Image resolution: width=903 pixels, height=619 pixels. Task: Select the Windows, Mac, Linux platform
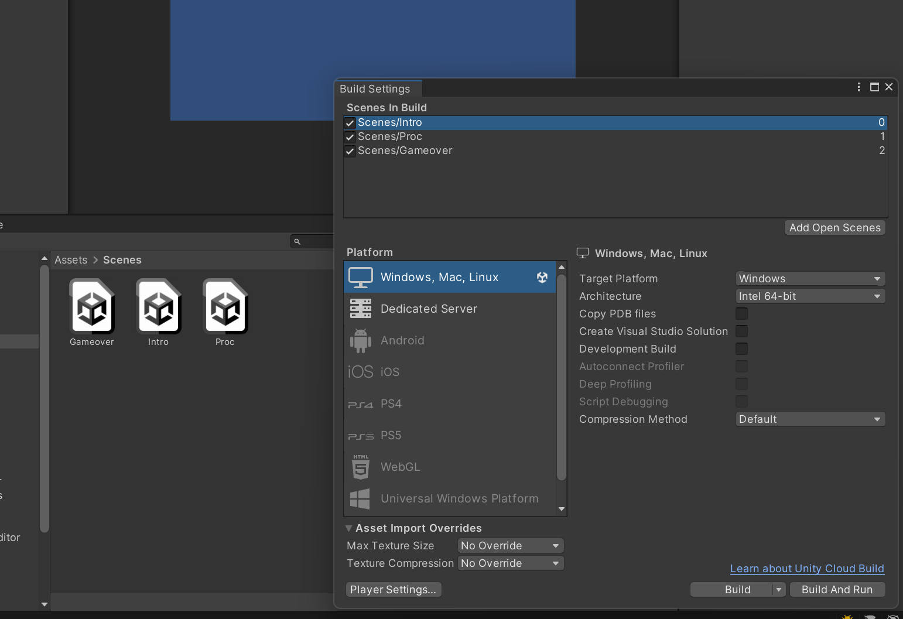tap(450, 277)
